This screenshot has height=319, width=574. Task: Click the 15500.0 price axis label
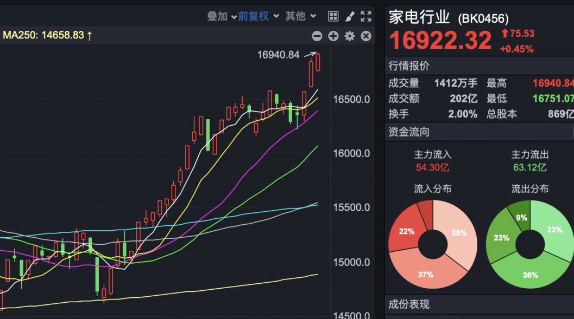point(351,207)
